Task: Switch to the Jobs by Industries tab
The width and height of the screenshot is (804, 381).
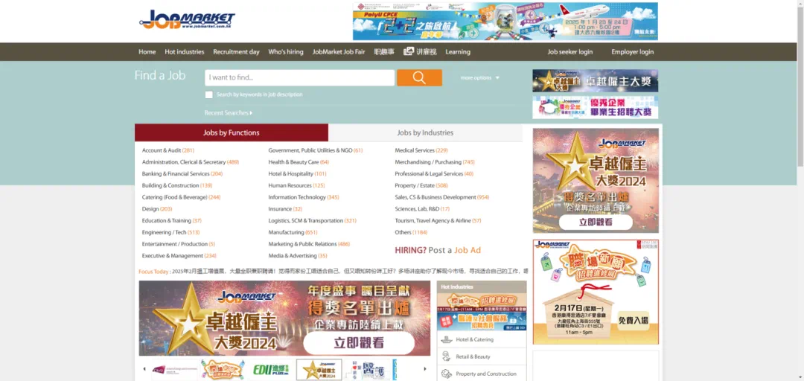Action: point(425,132)
